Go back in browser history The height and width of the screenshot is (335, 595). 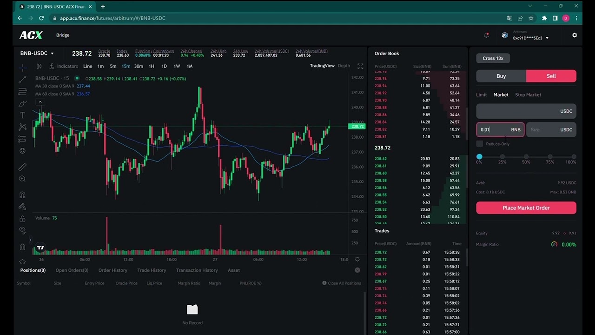pyautogui.click(x=20, y=18)
